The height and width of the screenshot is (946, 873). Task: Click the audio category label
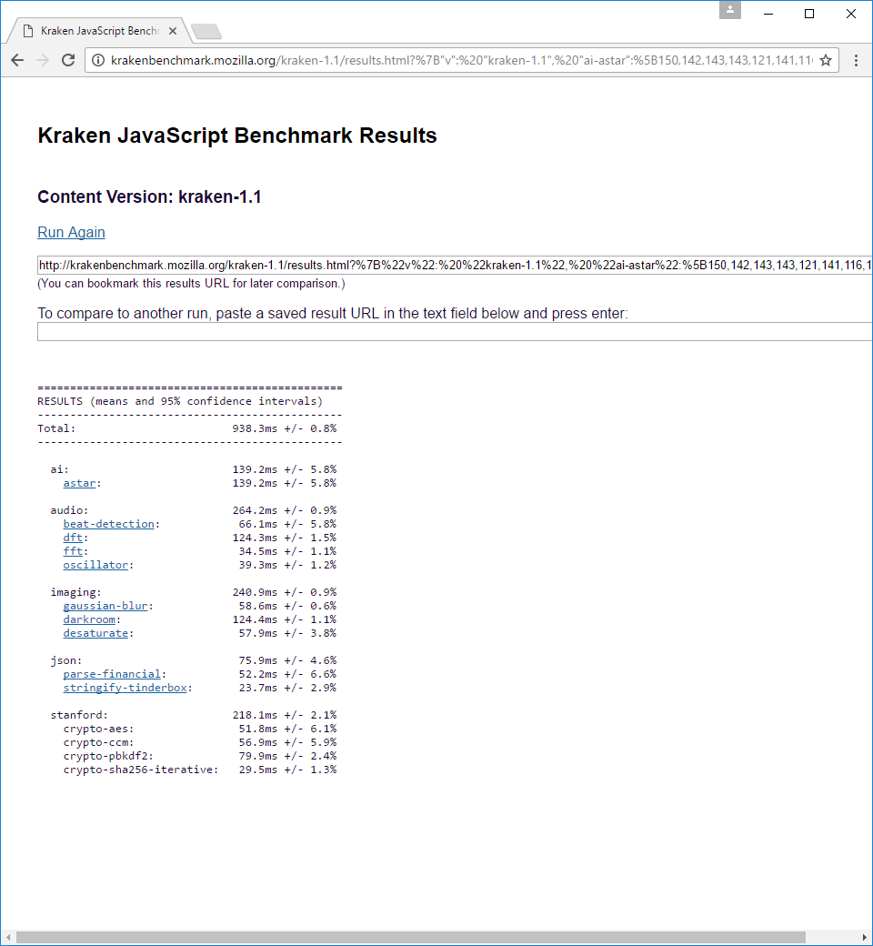tap(69, 510)
